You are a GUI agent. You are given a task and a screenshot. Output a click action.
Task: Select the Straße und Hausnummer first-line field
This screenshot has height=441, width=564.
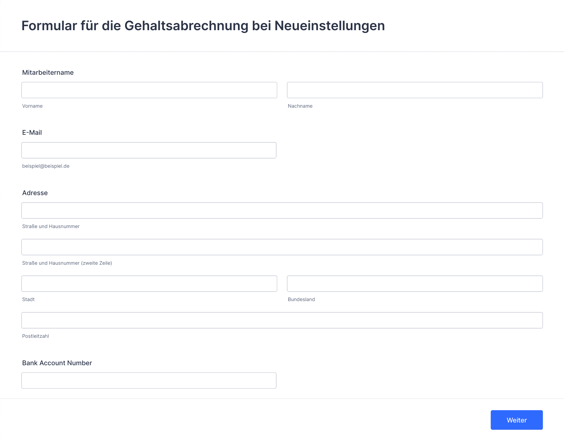coord(282,211)
